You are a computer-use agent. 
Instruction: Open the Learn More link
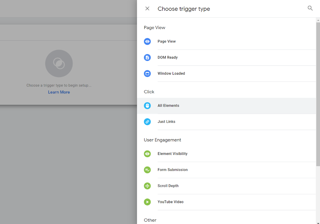59,92
